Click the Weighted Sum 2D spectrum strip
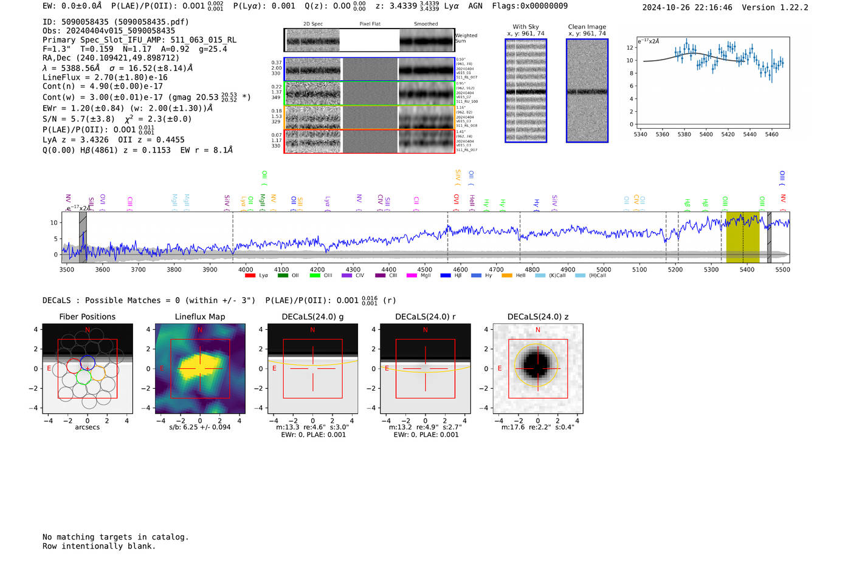 [370, 40]
